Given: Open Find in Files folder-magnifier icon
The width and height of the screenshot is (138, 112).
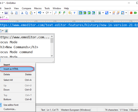Looking at the screenshot, I should click(70, 13).
